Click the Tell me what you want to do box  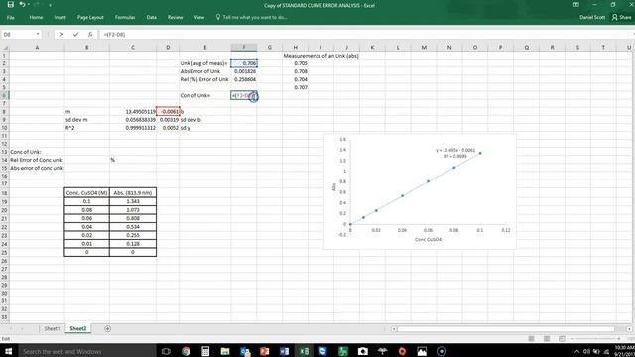(x=251, y=18)
